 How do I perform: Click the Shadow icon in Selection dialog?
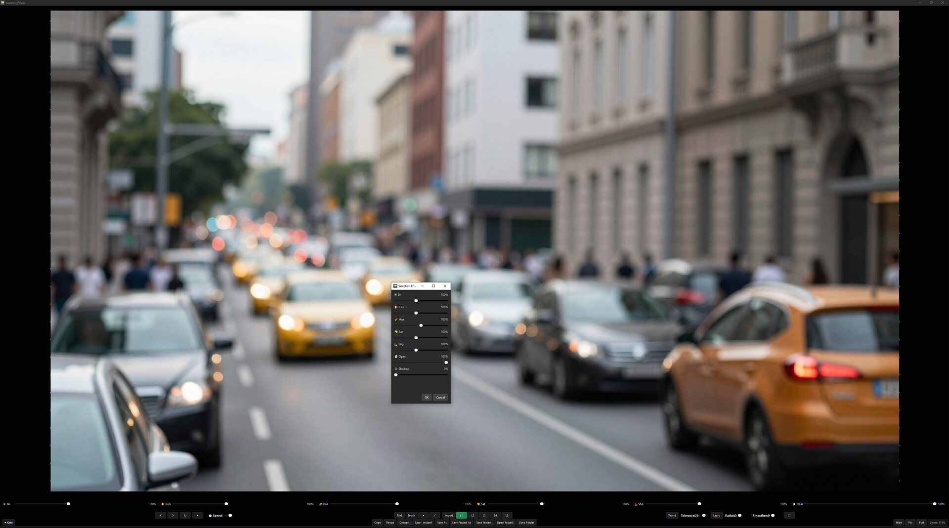pos(396,369)
